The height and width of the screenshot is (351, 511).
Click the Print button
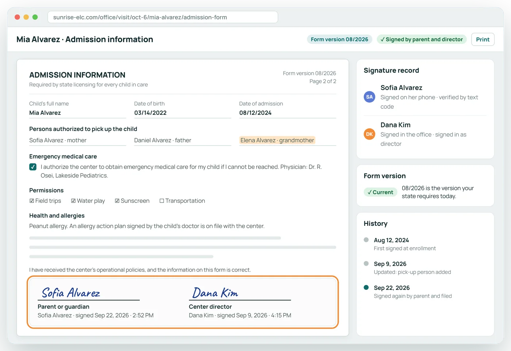483,39
